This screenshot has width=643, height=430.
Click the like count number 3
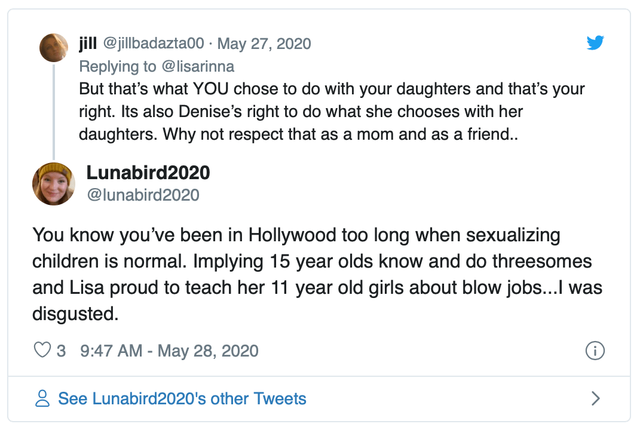tap(61, 351)
